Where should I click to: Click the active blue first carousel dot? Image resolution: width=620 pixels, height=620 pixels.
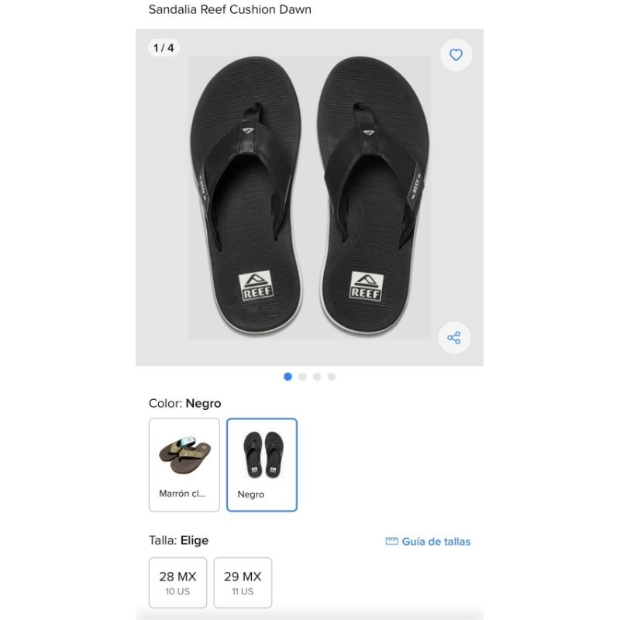point(288,377)
